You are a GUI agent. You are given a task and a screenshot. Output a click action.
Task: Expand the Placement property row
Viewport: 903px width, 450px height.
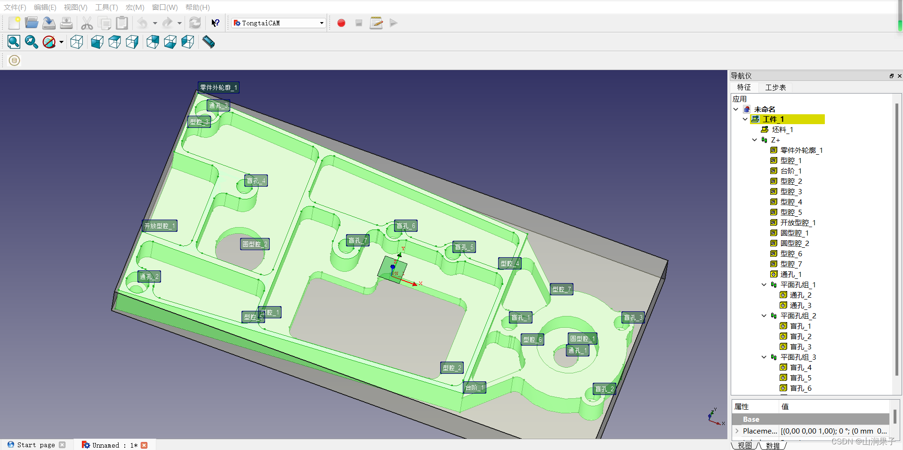click(x=737, y=431)
